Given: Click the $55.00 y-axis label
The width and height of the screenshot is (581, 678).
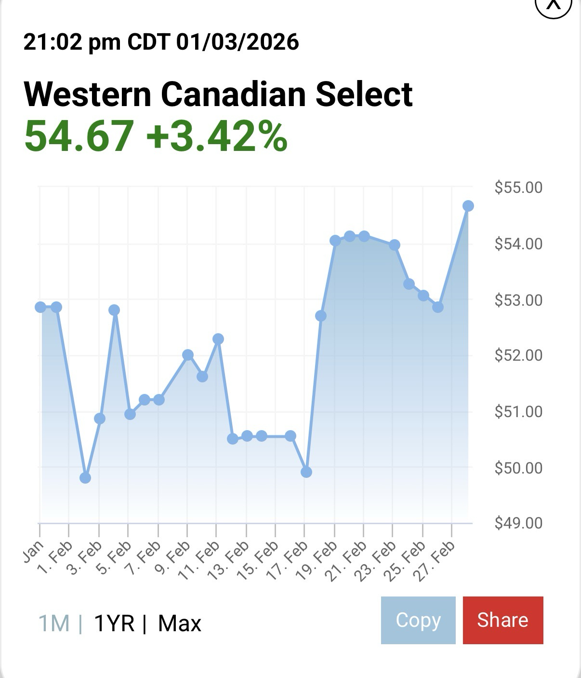Looking at the screenshot, I should [x=518, y=187].
